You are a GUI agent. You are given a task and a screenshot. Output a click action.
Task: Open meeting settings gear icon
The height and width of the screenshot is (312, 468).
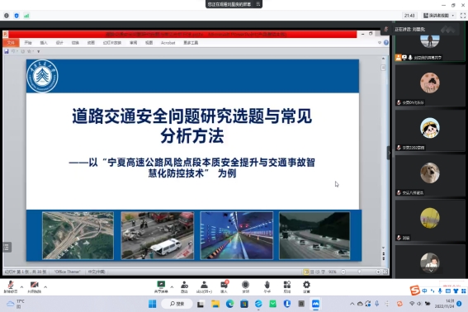tap(306, 286)
